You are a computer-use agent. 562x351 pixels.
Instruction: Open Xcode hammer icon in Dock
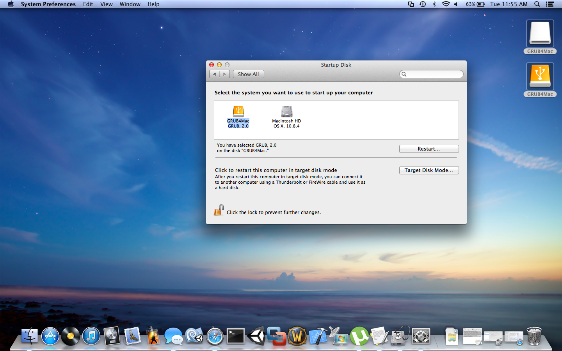click(318, 336)
